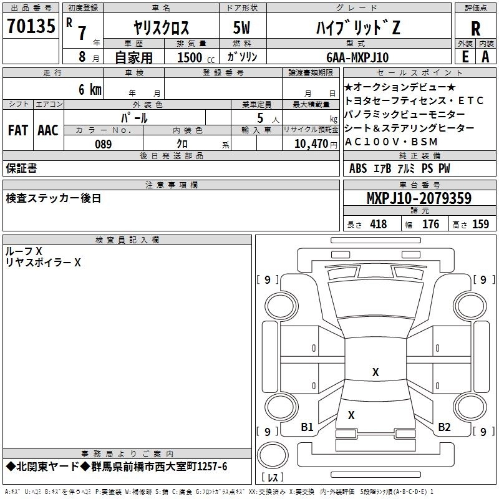499x499 pixels.
Task: Click door shape value 5W
Action: tap(241, 27)
